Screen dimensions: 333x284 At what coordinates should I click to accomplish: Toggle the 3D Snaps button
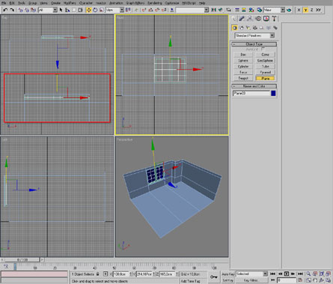[144, 10]
